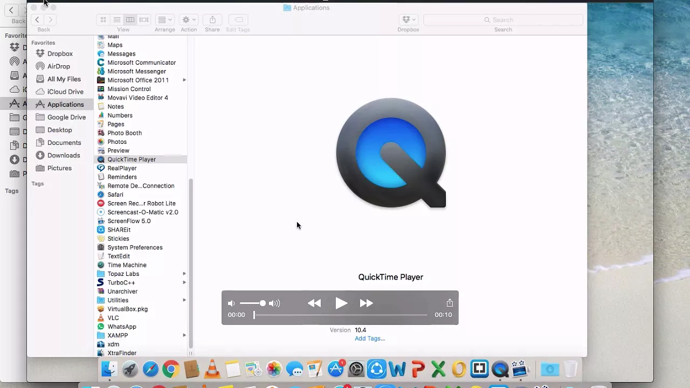This screenshot has width=690, height=388.
Task: Click the preview playback scrubber
Action: 341,315
